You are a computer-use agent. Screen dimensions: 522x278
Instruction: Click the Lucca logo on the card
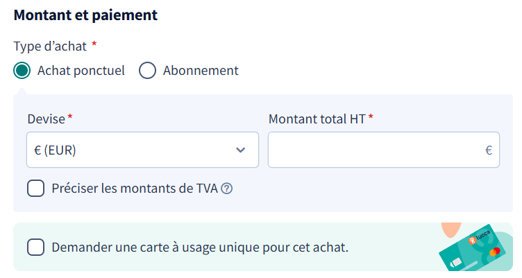pos(479,237)
